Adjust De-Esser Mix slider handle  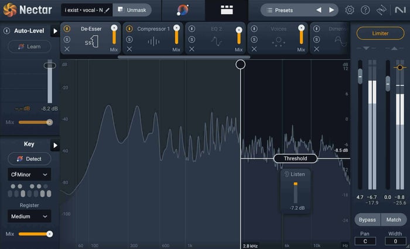pyautogui.click(x=114, y=28)
